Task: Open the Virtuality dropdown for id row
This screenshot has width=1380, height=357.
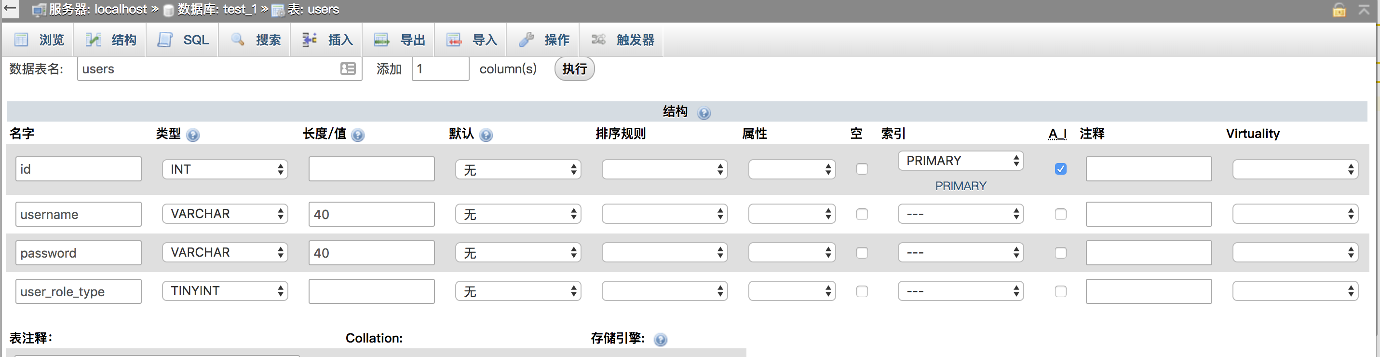Action: pyautogui.click(x=1295, y=169)
